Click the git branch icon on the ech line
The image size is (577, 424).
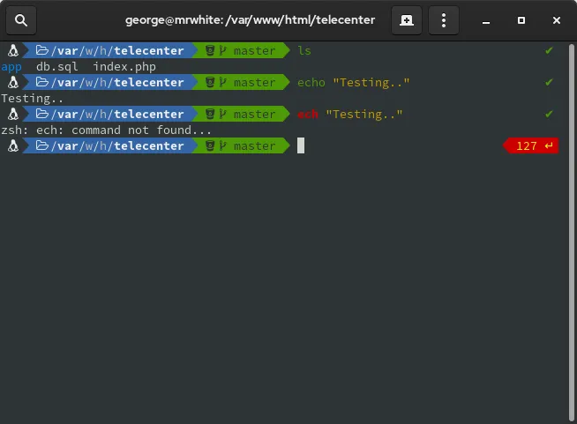point(222,114)
